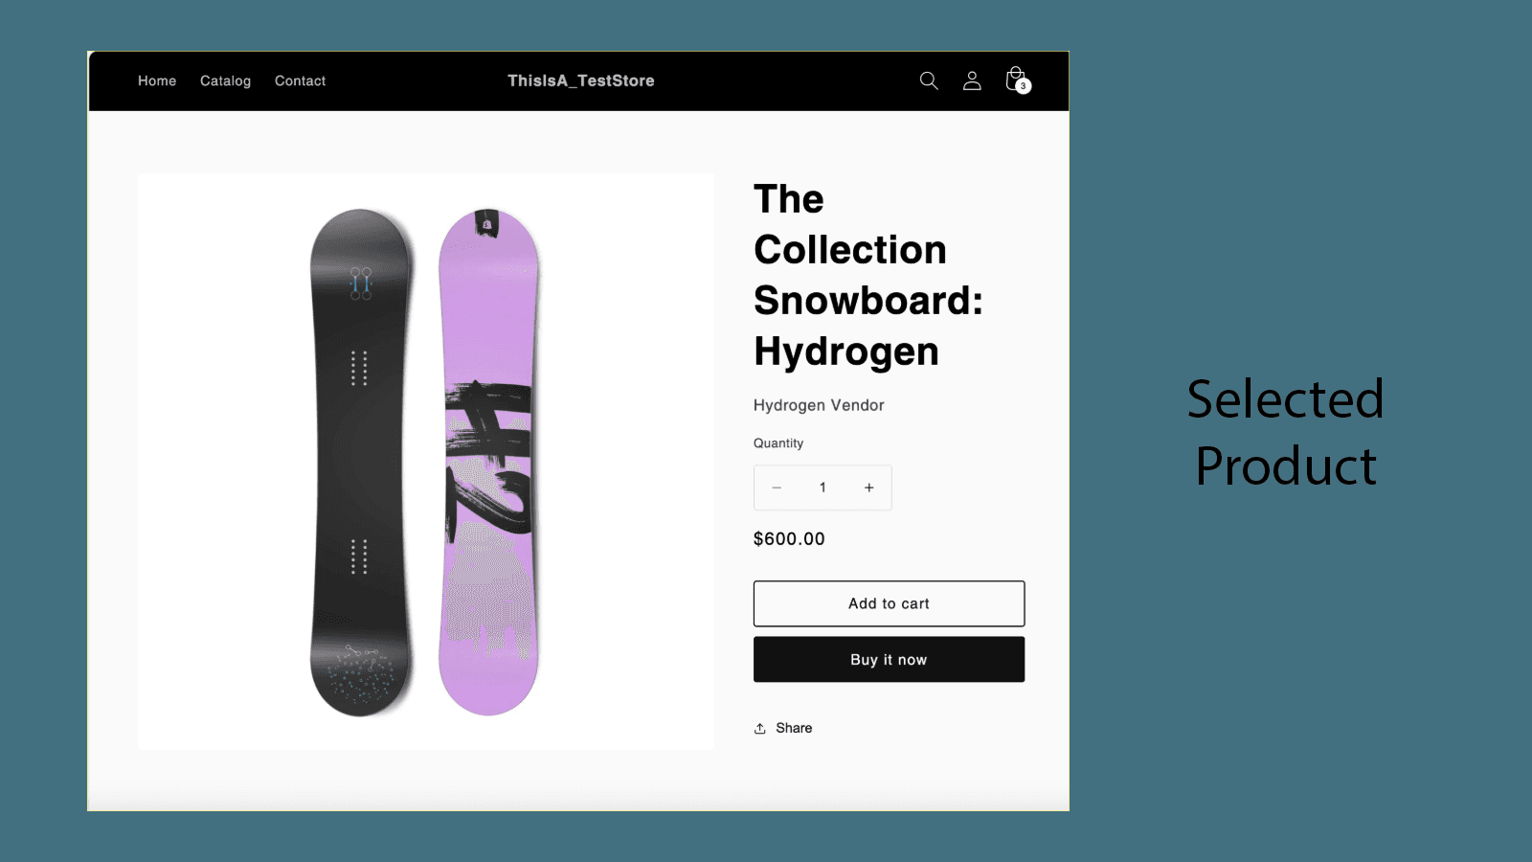Viewport: 1532px width, 862px height.
Task: Click Add to cart
Action: click(x=889, y=603)
